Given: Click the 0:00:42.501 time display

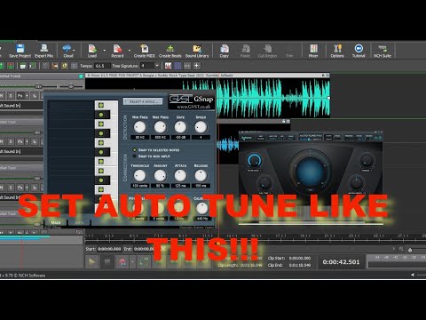Looking at the screenshot, I should coord(341,262).
